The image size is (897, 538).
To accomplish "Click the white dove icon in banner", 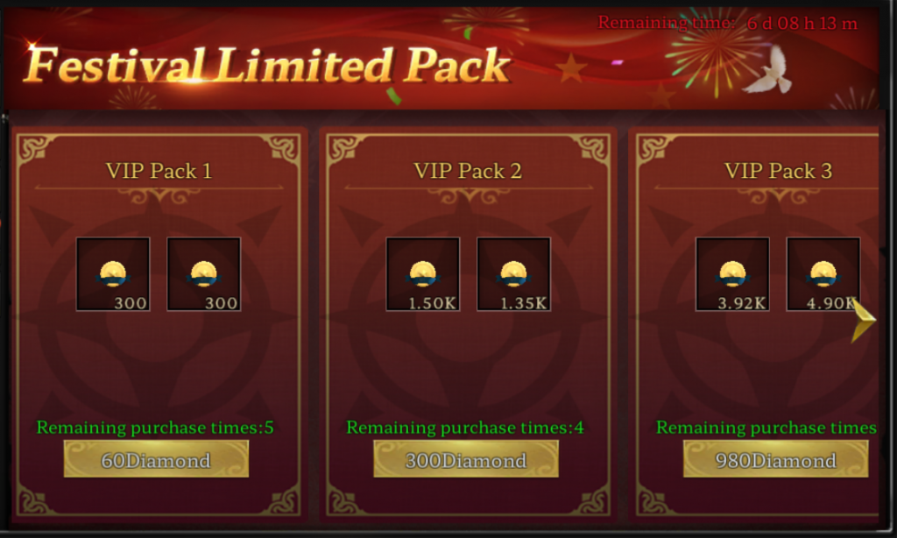I will pyautogui.click(x=768, y=70).
